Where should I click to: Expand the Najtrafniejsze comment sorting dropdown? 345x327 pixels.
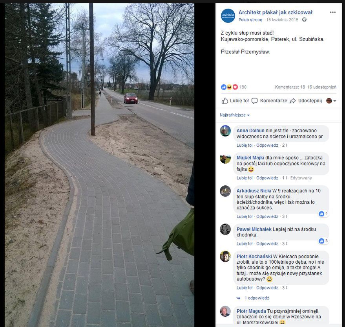[235, 115]
